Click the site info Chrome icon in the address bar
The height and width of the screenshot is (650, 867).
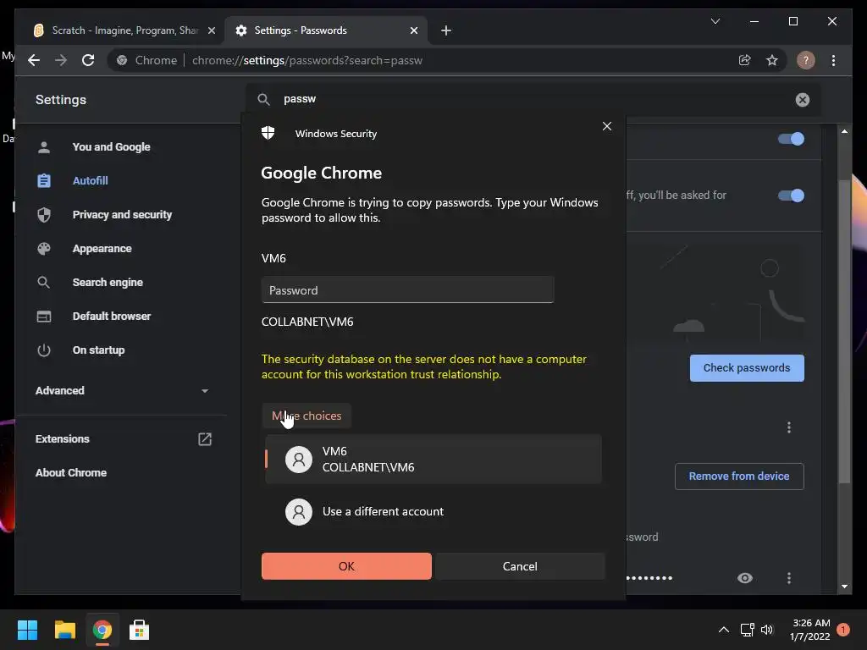tap(122, 60)
